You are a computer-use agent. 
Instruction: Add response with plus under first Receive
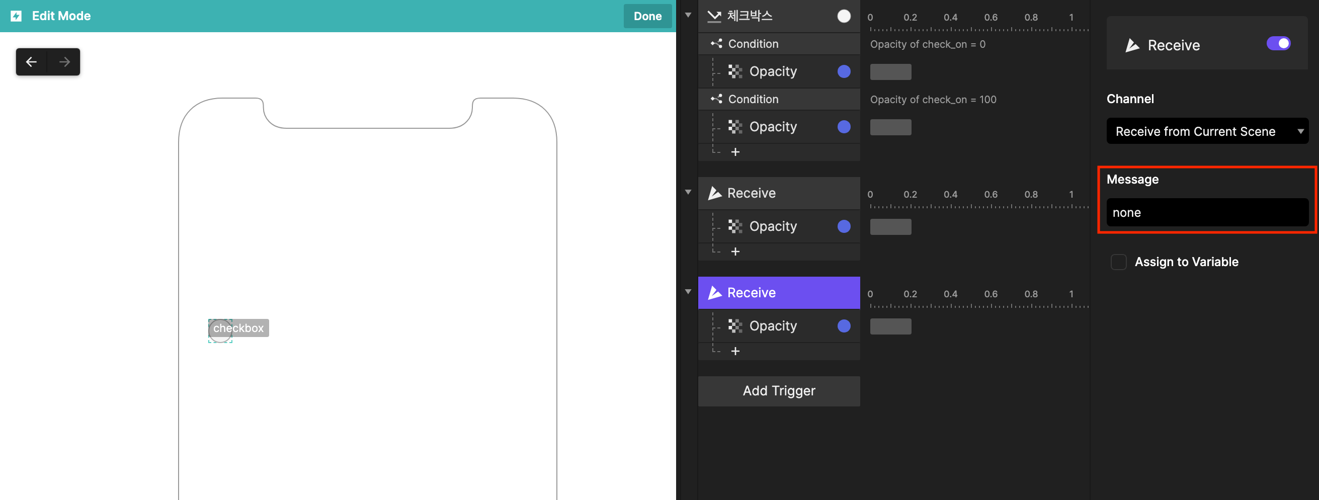pyautogui.click(x=735, y=252)
